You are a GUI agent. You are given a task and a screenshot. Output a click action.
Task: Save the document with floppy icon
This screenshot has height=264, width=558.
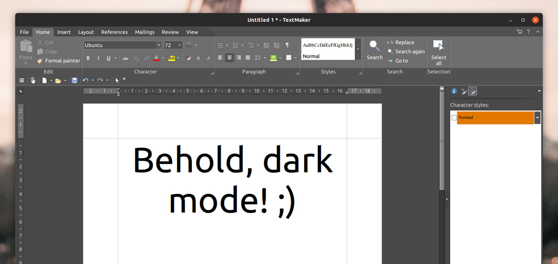(x=75, y=80)
